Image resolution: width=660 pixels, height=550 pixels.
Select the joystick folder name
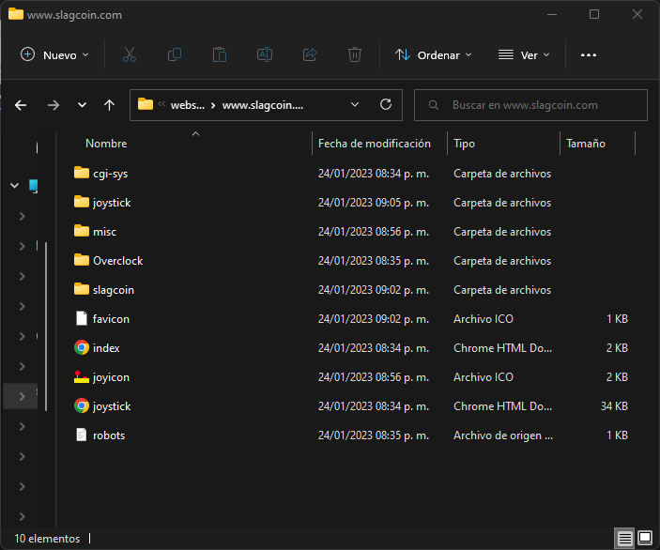click(112, 203)
